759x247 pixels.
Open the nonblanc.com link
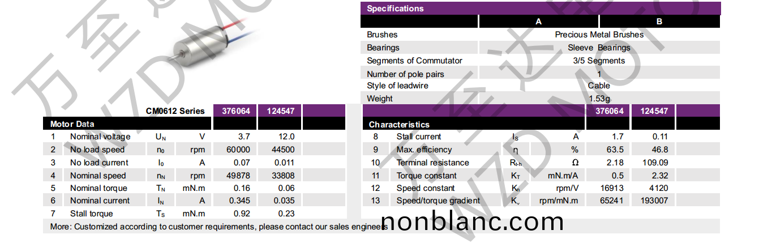click(x=472, y=222)
